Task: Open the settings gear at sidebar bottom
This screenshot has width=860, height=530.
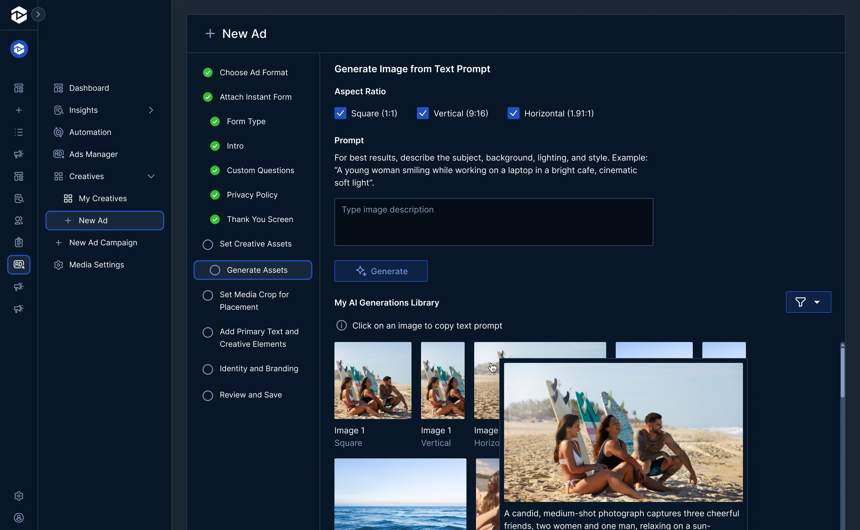Action: (19, 496)
